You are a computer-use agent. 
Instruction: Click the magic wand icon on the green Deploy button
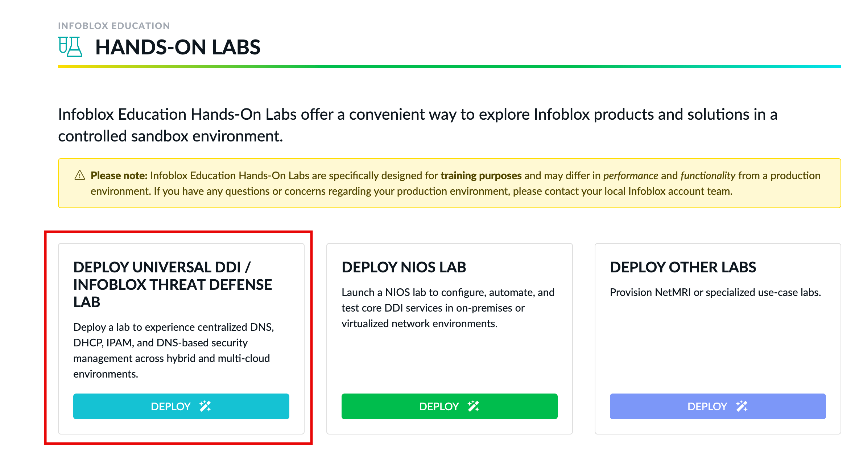pos(474,406)
